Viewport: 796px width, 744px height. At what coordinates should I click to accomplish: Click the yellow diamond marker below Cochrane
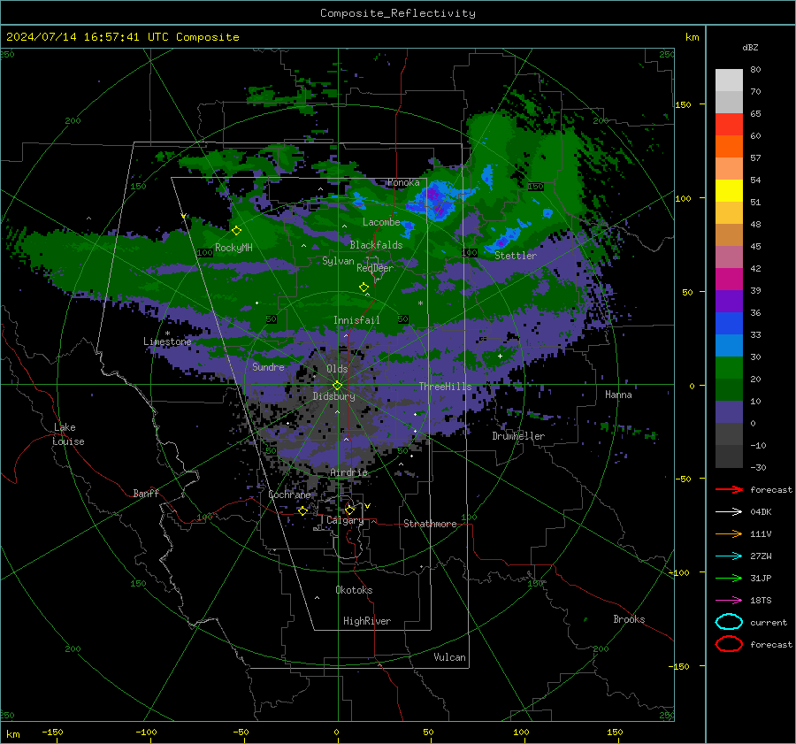coord(302,511)
